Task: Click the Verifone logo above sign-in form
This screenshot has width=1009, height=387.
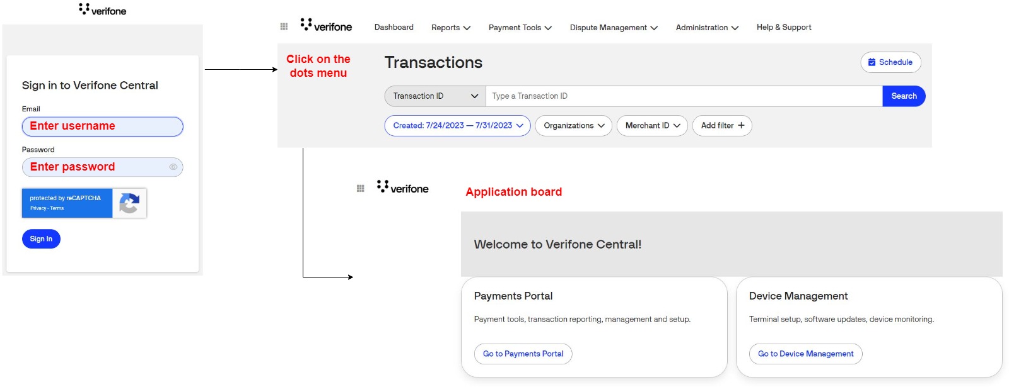Action: (x=103, y=10)
